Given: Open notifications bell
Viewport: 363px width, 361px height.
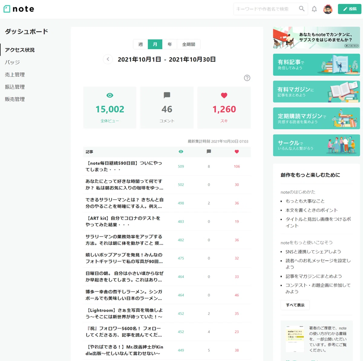Looking at the screenshot, I should click(314, 9).
